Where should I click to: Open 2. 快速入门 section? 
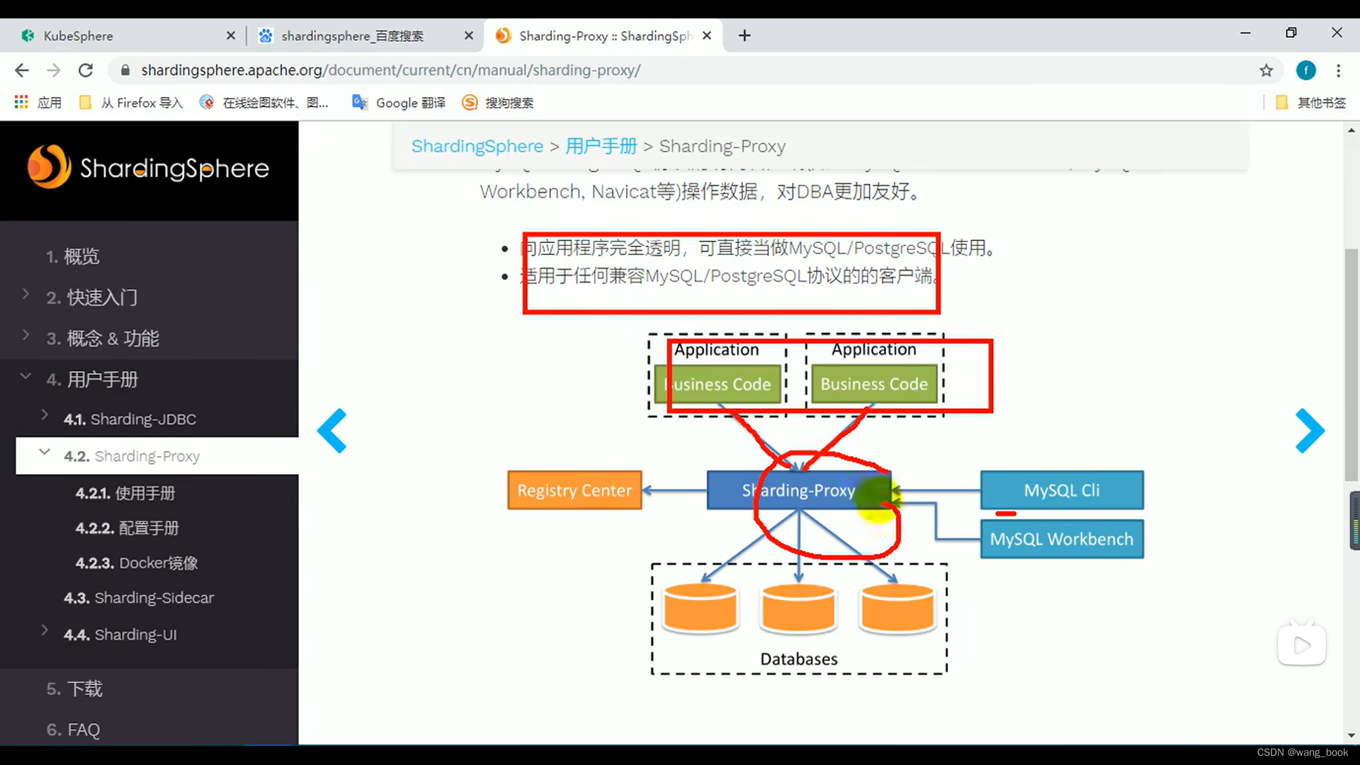(x=92, y=297)
